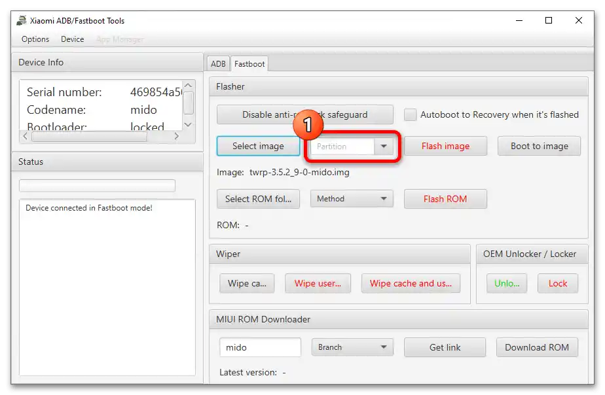Click the Select ROM folder button
605x395 pixels.
click(x=258, y=199)
